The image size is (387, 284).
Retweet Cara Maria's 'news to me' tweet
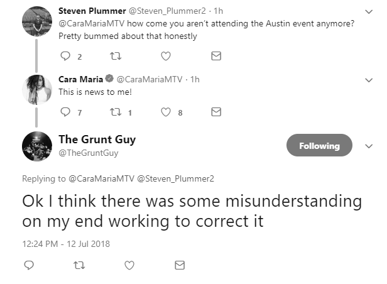click(x=116, y=112)
